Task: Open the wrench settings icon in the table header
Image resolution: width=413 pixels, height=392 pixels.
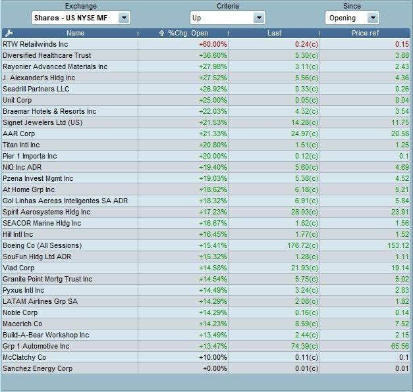Action: [9, 33]
